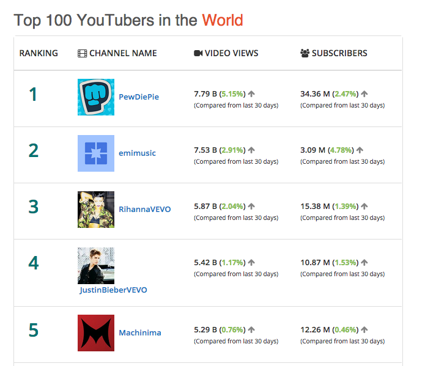Viewport: 425px width, 366px height.
Task: Open the JustinBieberVEVO channel link
Action: tap(113, 290)
